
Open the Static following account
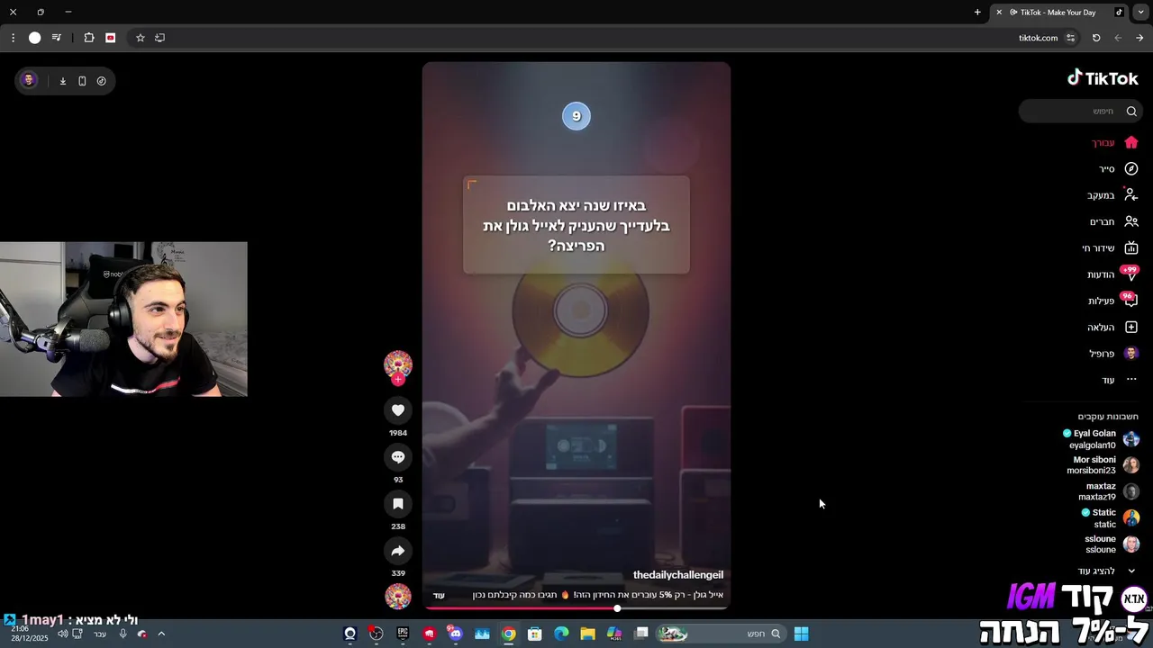coord(1111,517)
